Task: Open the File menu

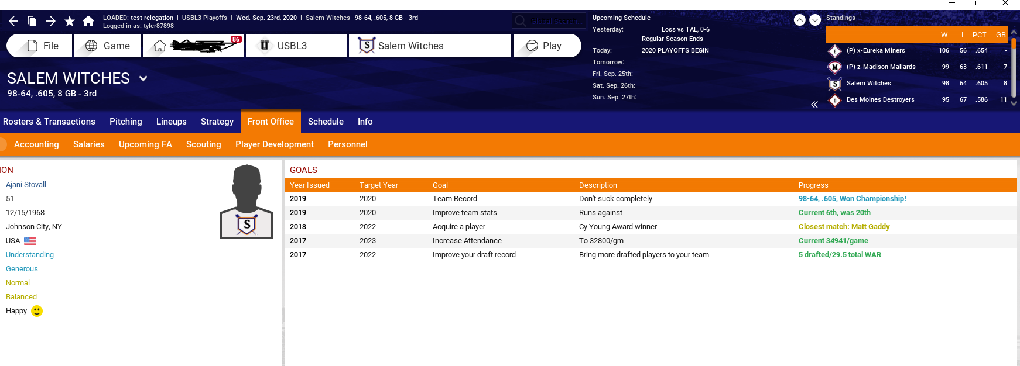Action: click(x=39, y=46)
